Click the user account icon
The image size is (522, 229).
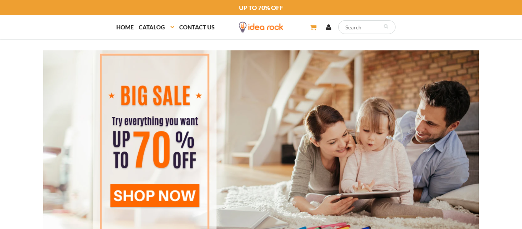329,27
